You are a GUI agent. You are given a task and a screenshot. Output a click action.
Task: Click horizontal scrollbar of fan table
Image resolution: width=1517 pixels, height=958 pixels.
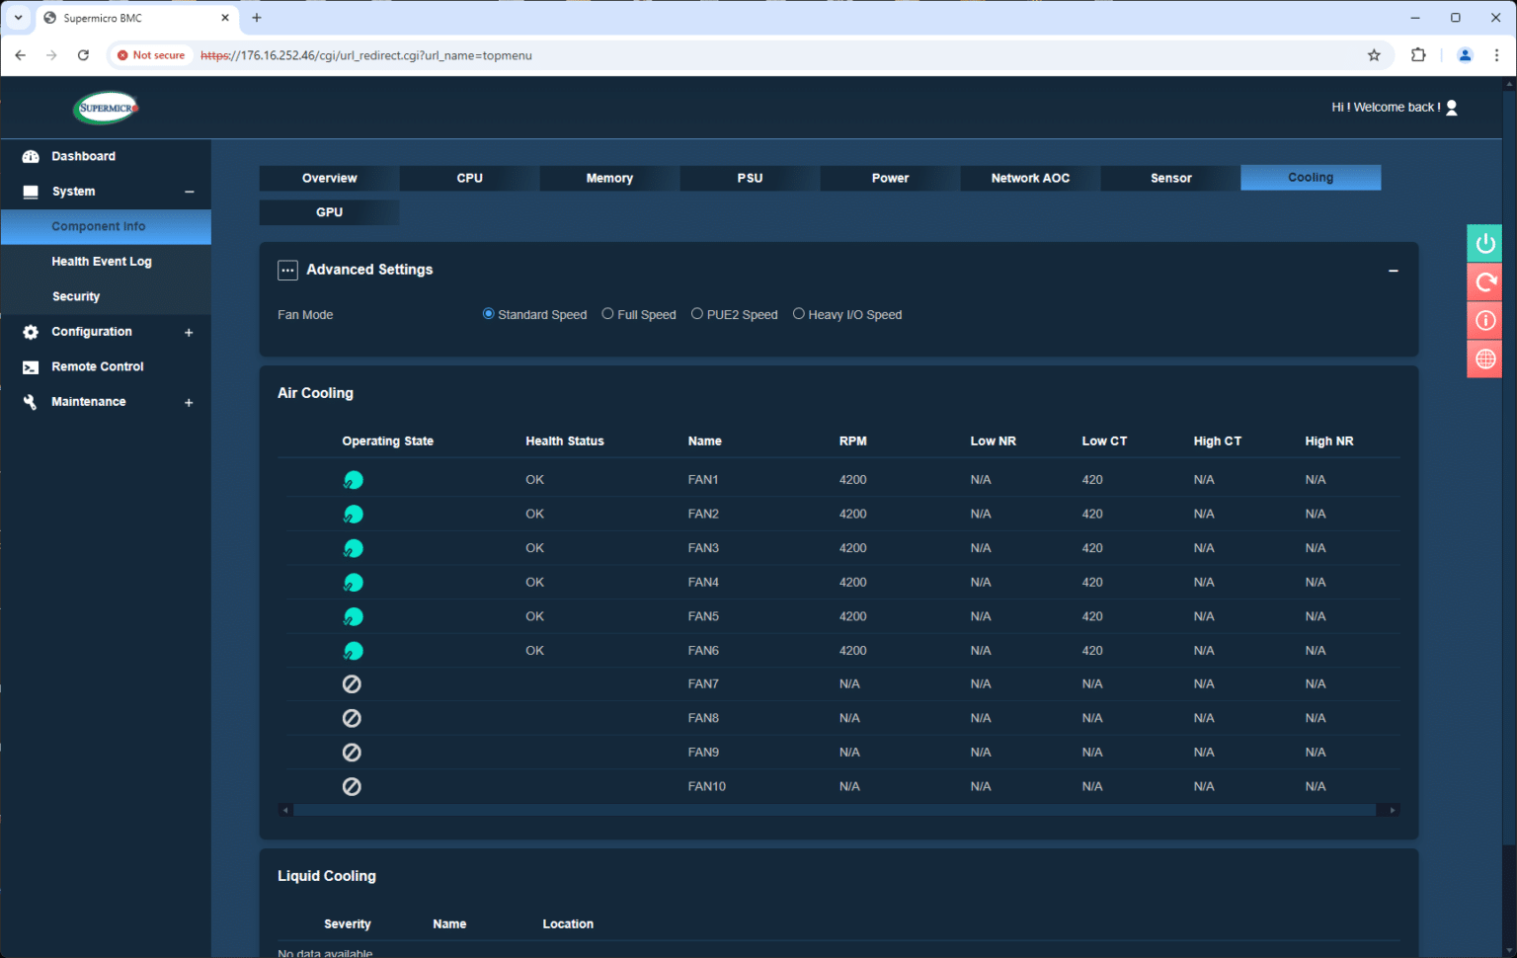point(835,810)
